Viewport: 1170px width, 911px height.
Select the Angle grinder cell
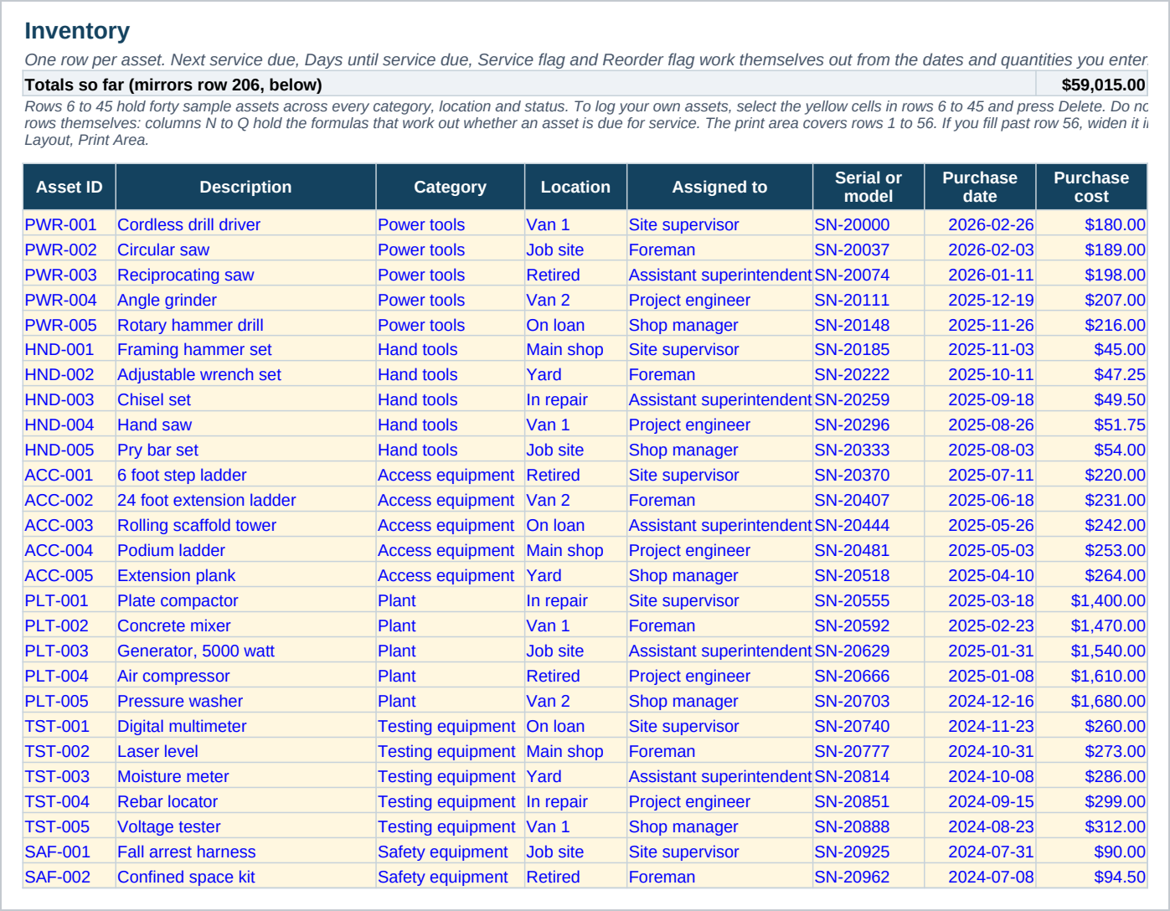coord(245,300)
